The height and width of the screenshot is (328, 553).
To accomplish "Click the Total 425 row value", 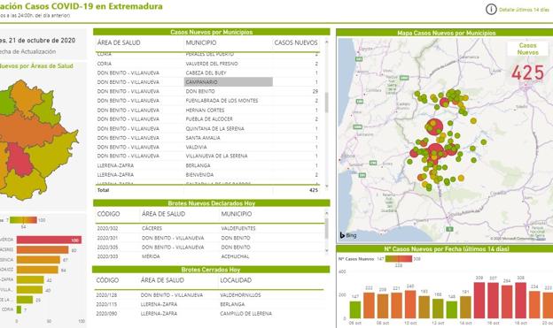I will coord(314,190).
